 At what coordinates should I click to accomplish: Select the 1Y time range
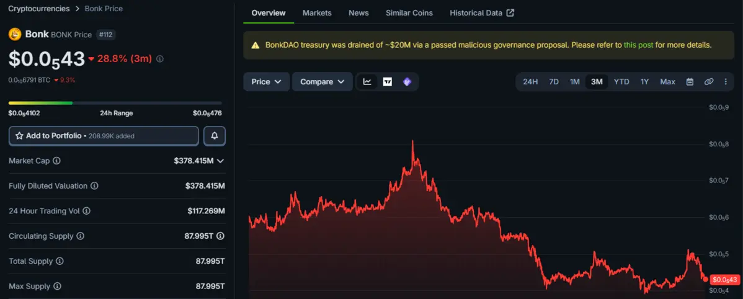point(644,81)
